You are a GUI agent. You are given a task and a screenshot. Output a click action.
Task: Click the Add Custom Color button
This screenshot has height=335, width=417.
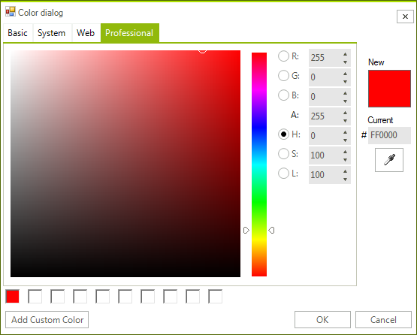coord(47,319)
